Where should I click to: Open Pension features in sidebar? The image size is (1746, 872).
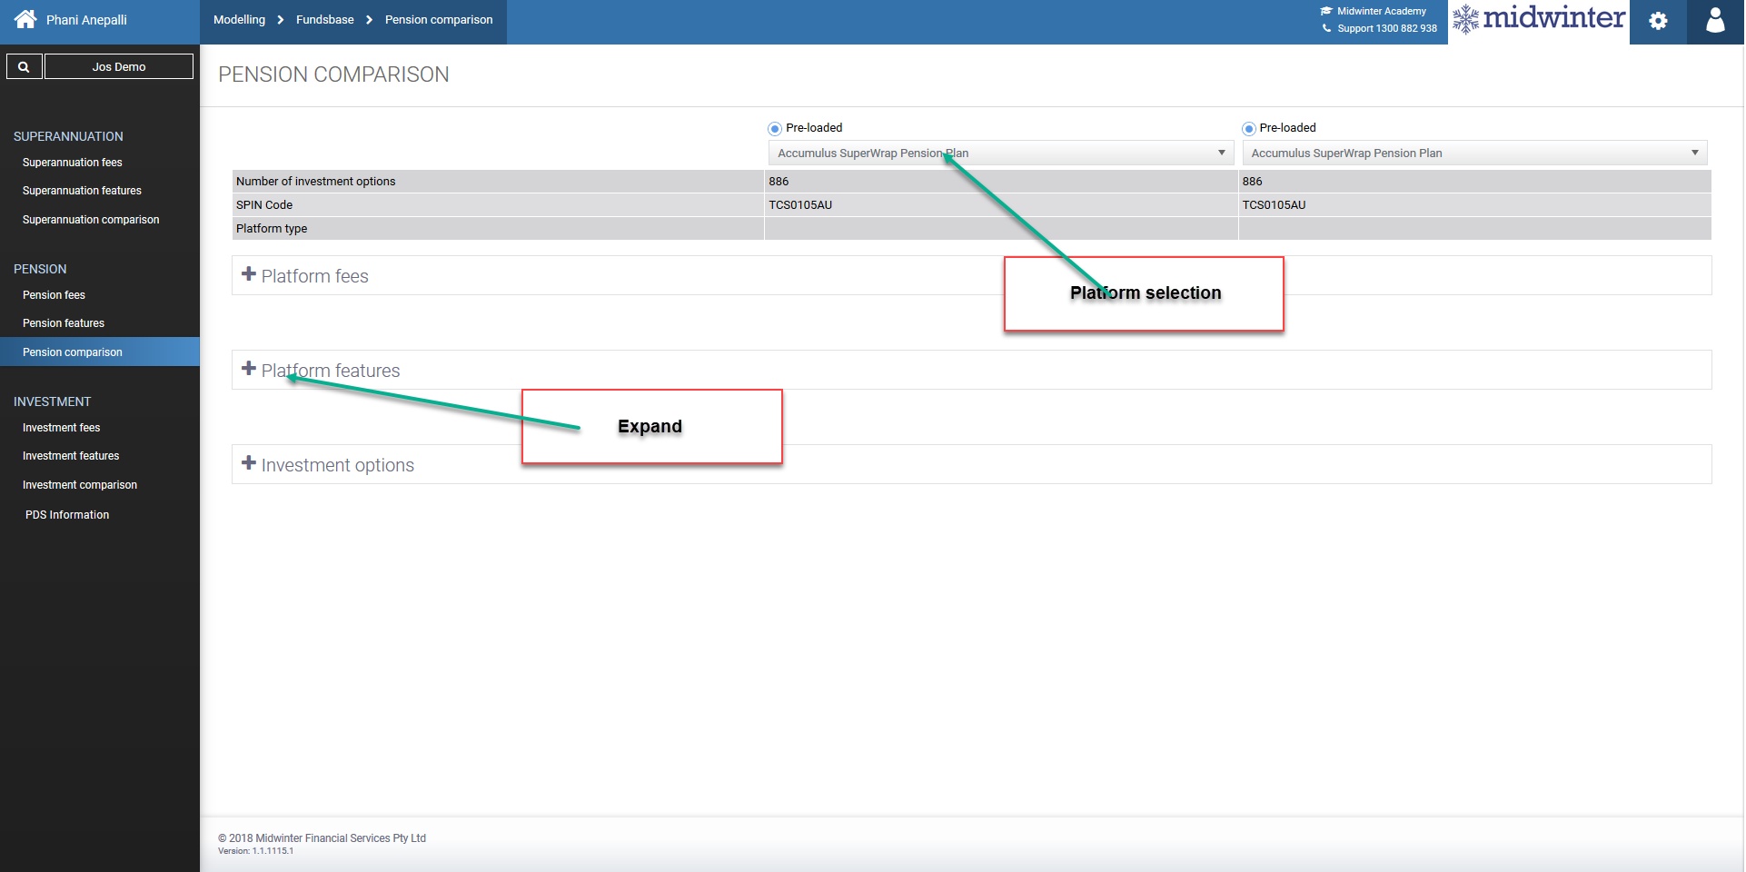click(64, 323)
